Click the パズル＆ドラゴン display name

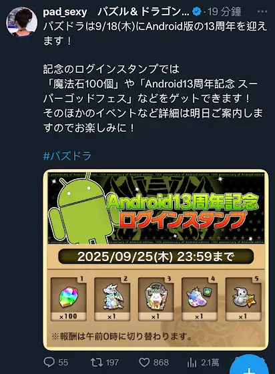point(144,12)
